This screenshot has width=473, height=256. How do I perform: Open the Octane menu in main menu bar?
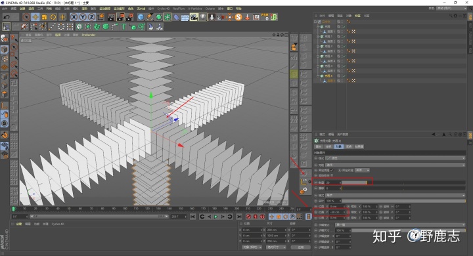point(210,9)
